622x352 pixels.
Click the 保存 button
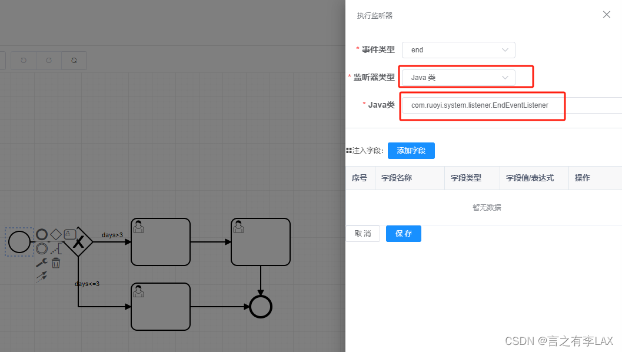pyautogui.click(x=403, y=234)
